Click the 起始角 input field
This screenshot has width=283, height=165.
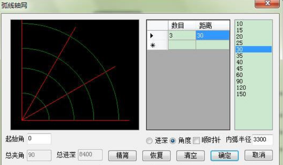39,139
